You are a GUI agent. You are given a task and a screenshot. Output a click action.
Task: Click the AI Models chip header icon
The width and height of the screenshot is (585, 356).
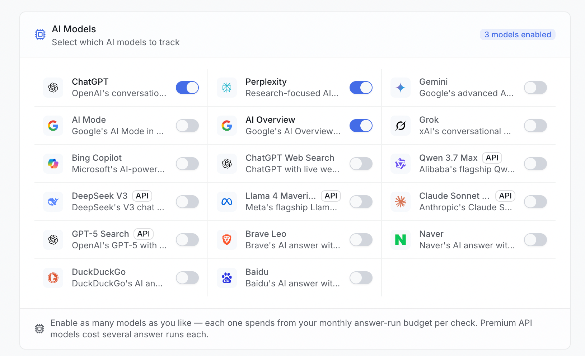point(40,34)
